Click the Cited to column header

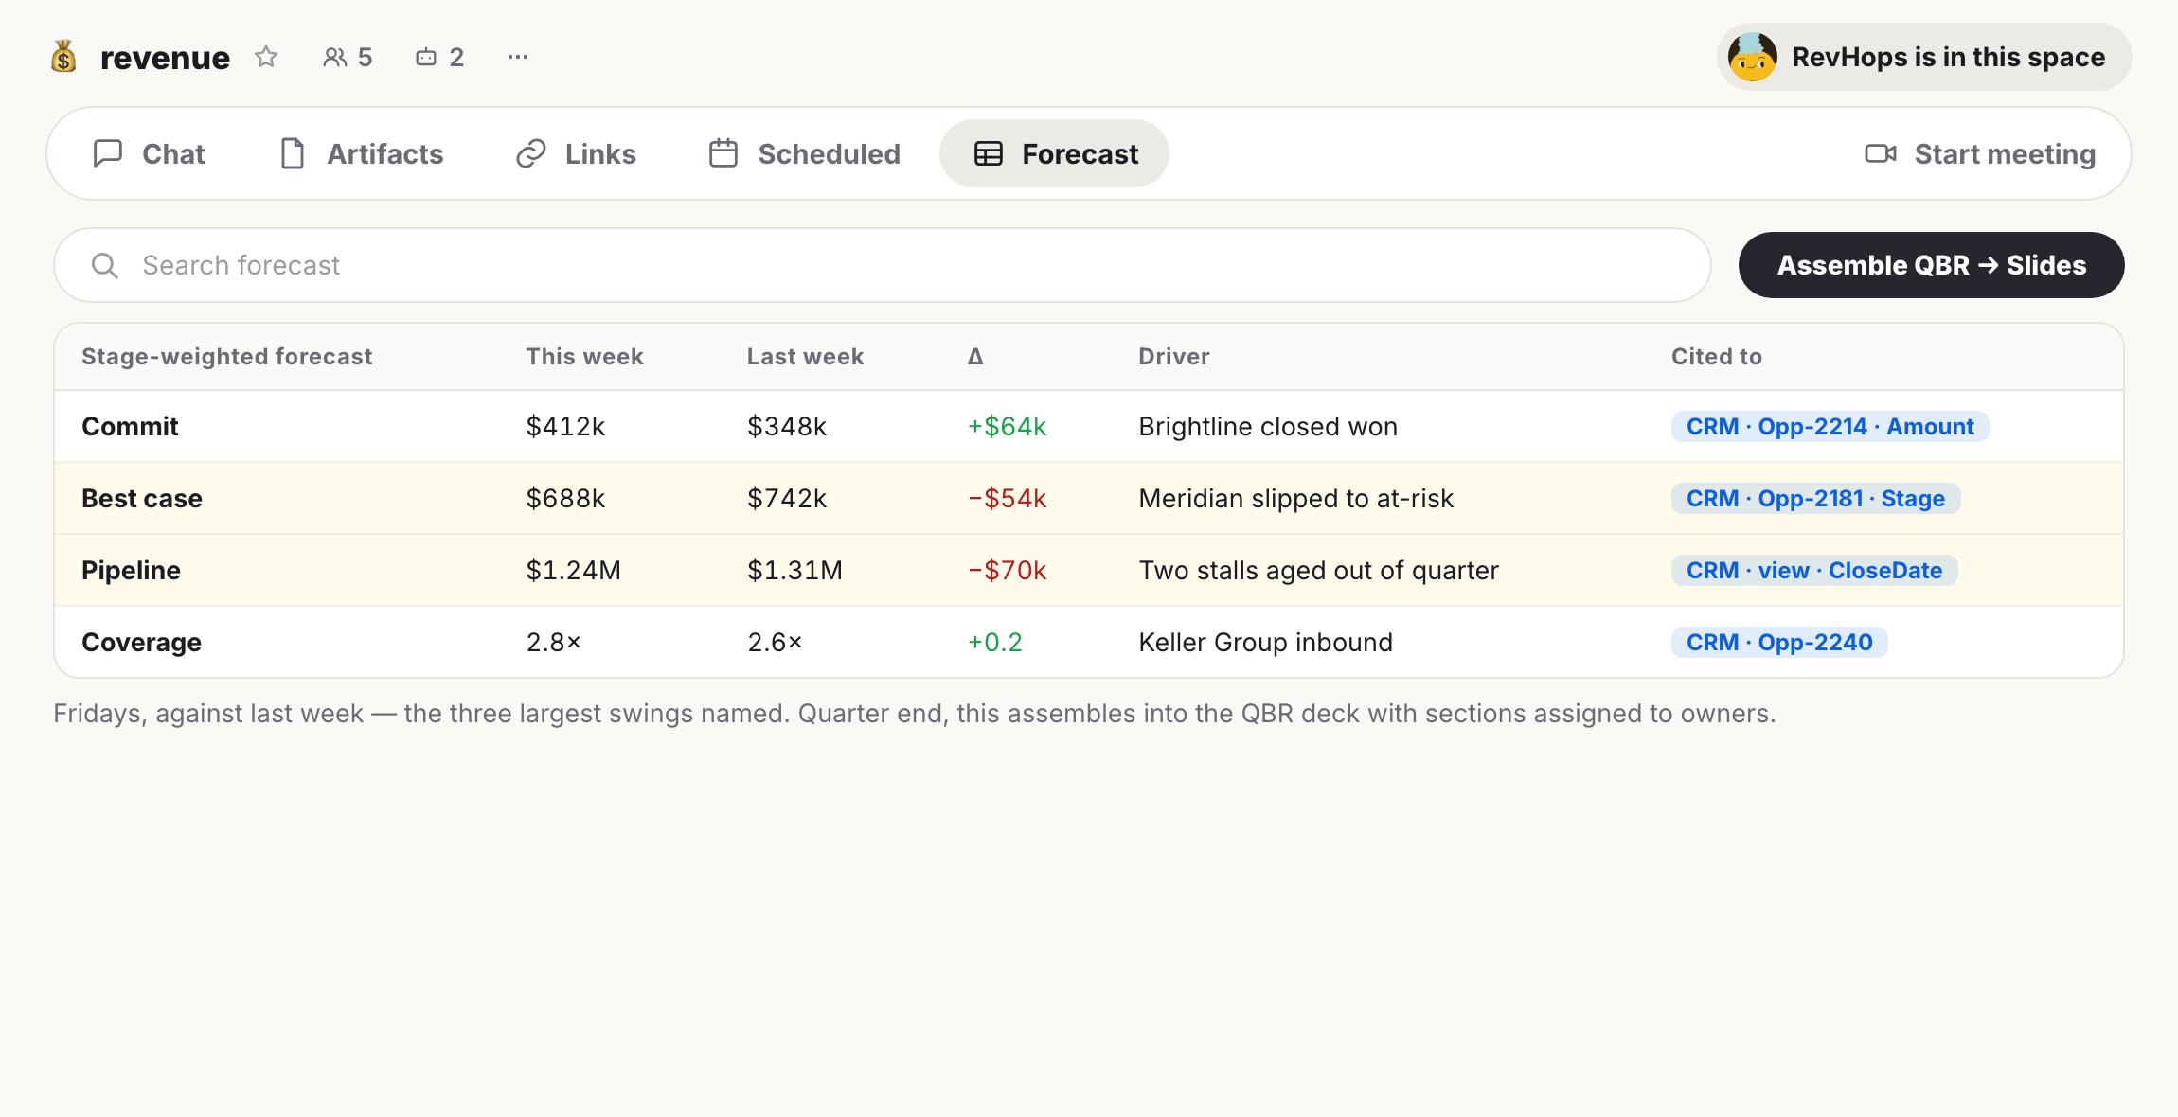(x=1716, y=357)
